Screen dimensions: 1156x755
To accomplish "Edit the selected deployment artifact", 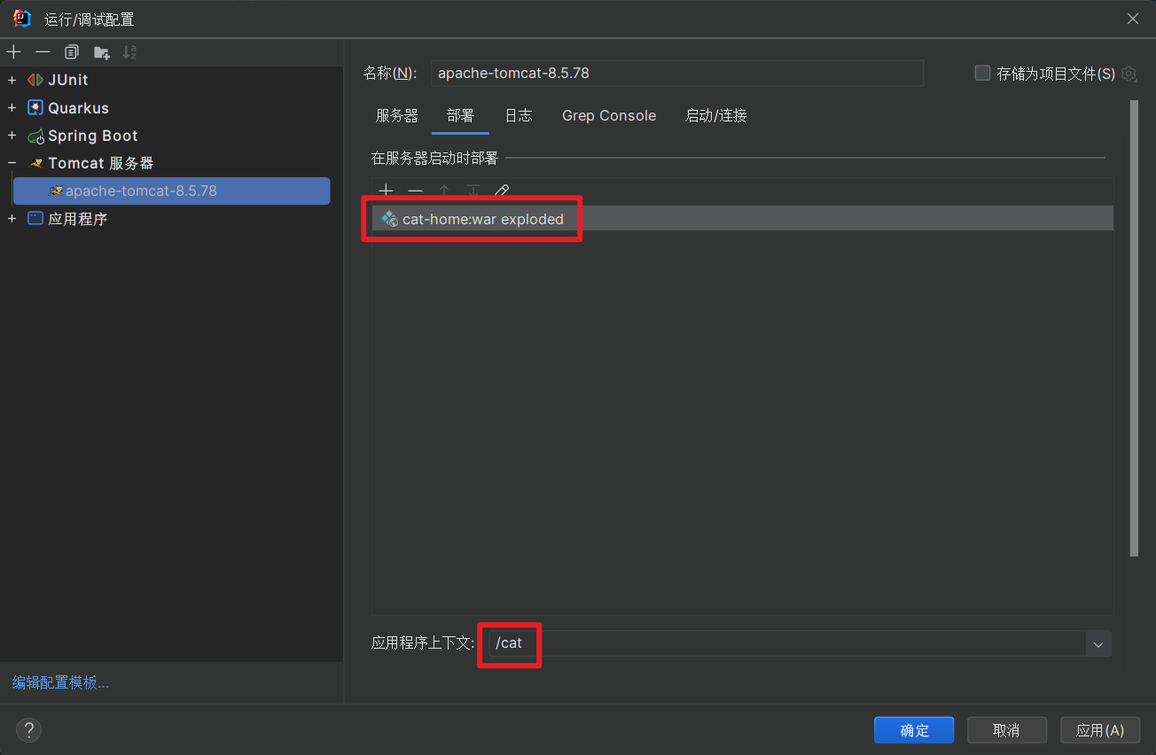I will [502, 191].
